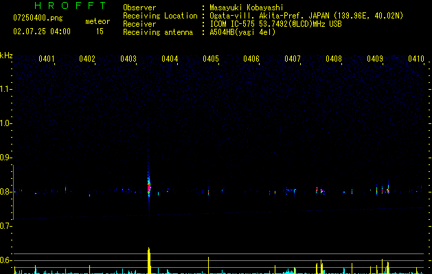Click the 0409 time marker

(375, 59)
